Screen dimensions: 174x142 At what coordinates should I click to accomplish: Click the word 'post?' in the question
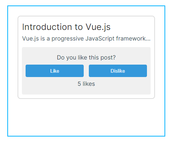108,58
